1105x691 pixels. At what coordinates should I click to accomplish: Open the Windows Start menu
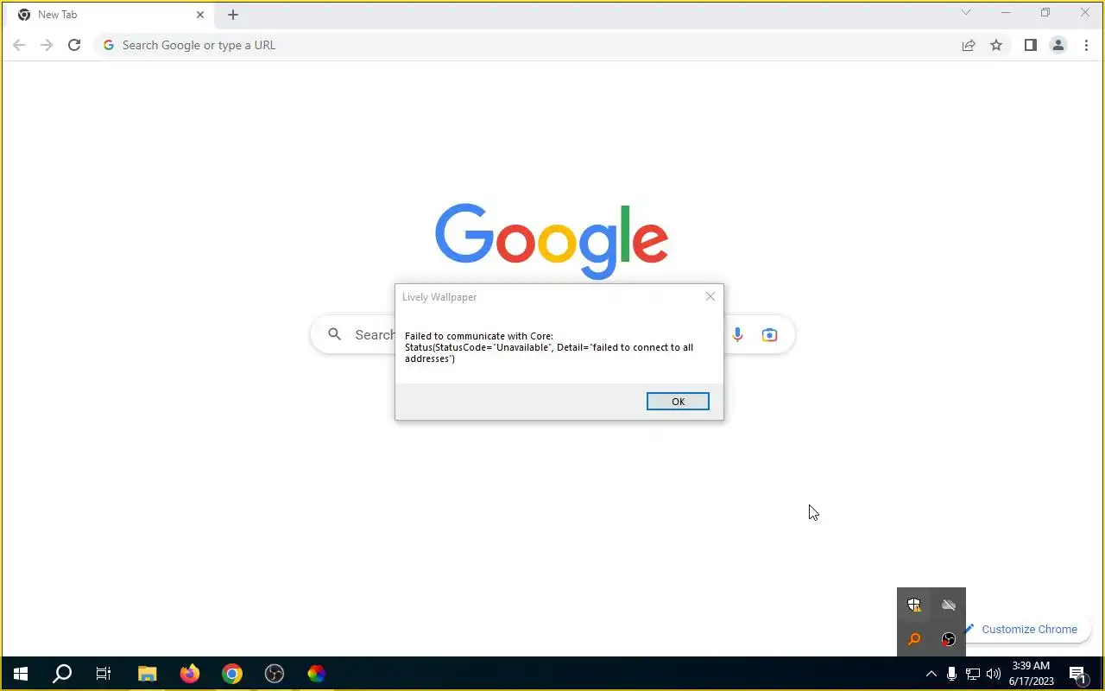21,674
